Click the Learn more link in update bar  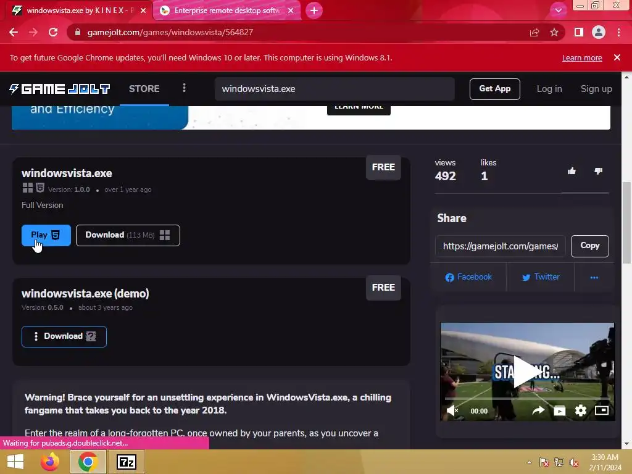[582, 57]
